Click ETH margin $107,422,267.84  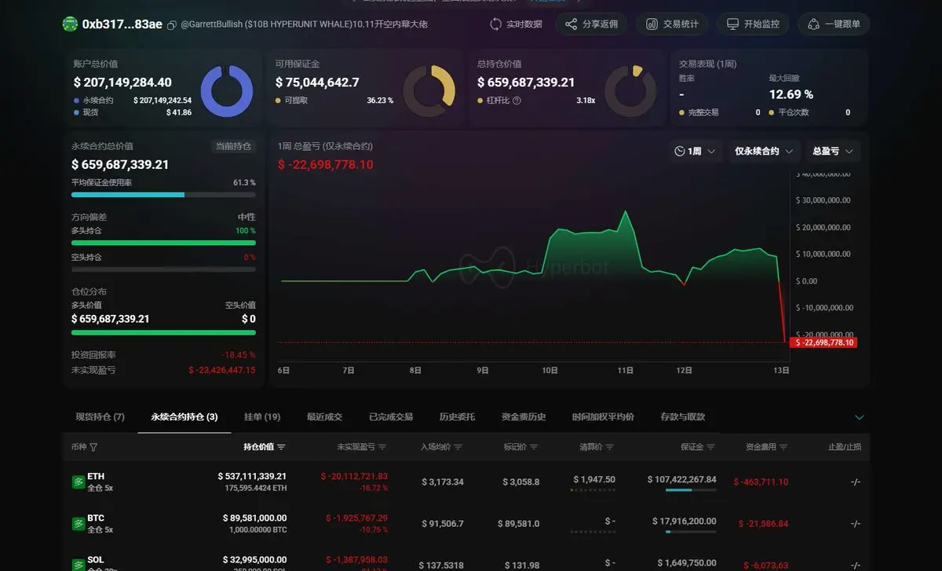coord(682,479)
